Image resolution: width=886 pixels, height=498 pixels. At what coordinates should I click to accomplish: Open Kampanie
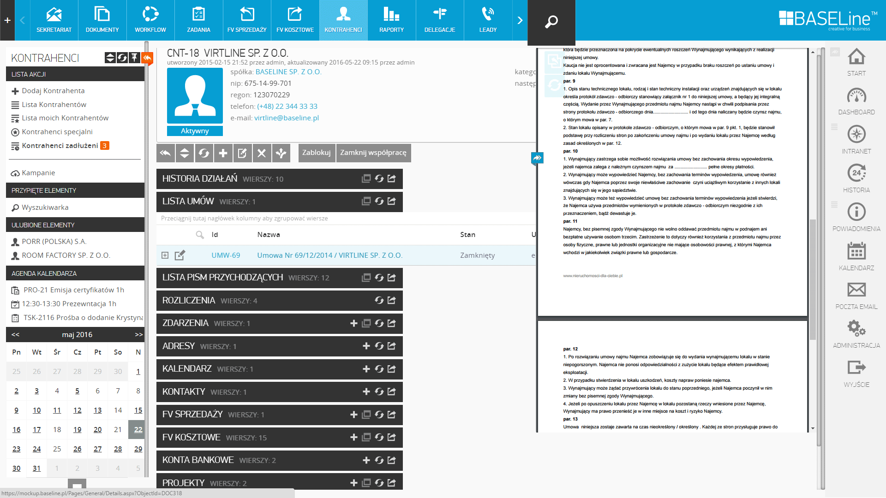coord(38,173)
